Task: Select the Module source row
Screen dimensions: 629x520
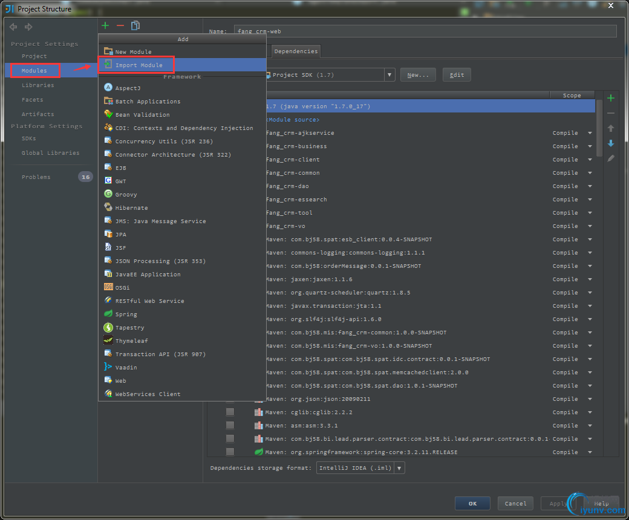Action: [431, 120]
